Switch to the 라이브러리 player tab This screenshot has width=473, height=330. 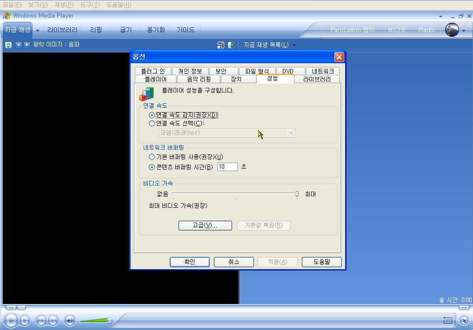pyautogui.click(x=62, y=30)
